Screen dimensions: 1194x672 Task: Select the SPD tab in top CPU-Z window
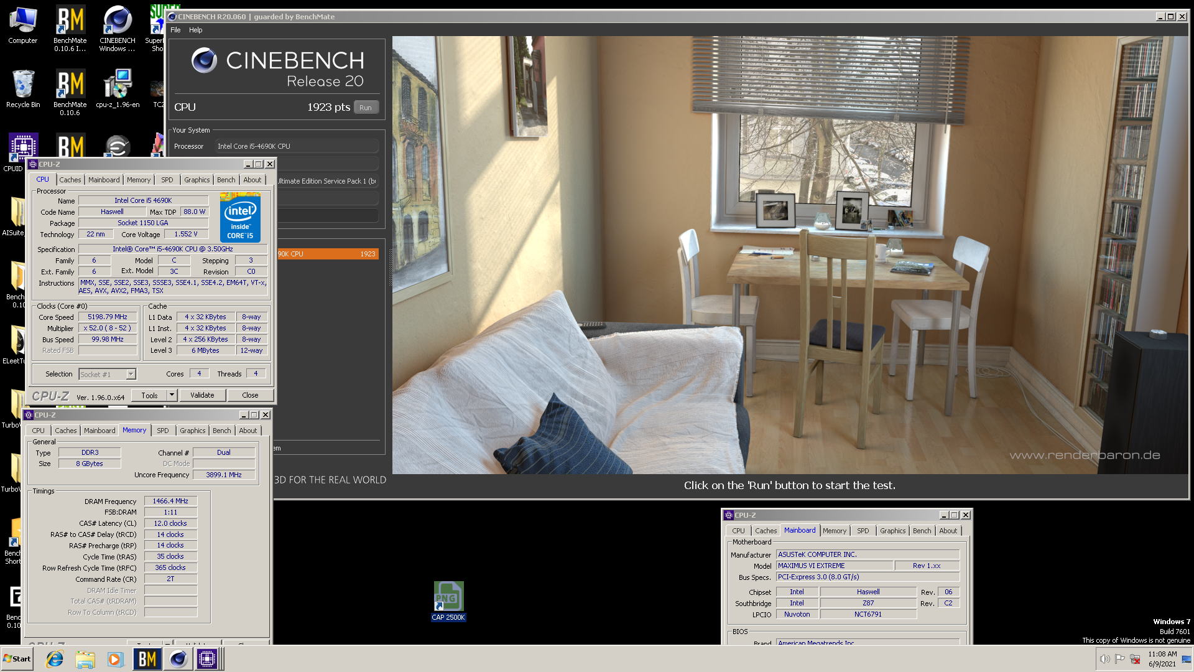click(x=167, y=180)
